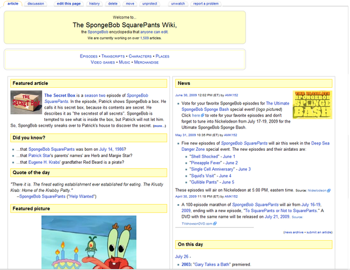Click the unprotect tab
This screenshot has height=270, width=350.
[150, 3]
